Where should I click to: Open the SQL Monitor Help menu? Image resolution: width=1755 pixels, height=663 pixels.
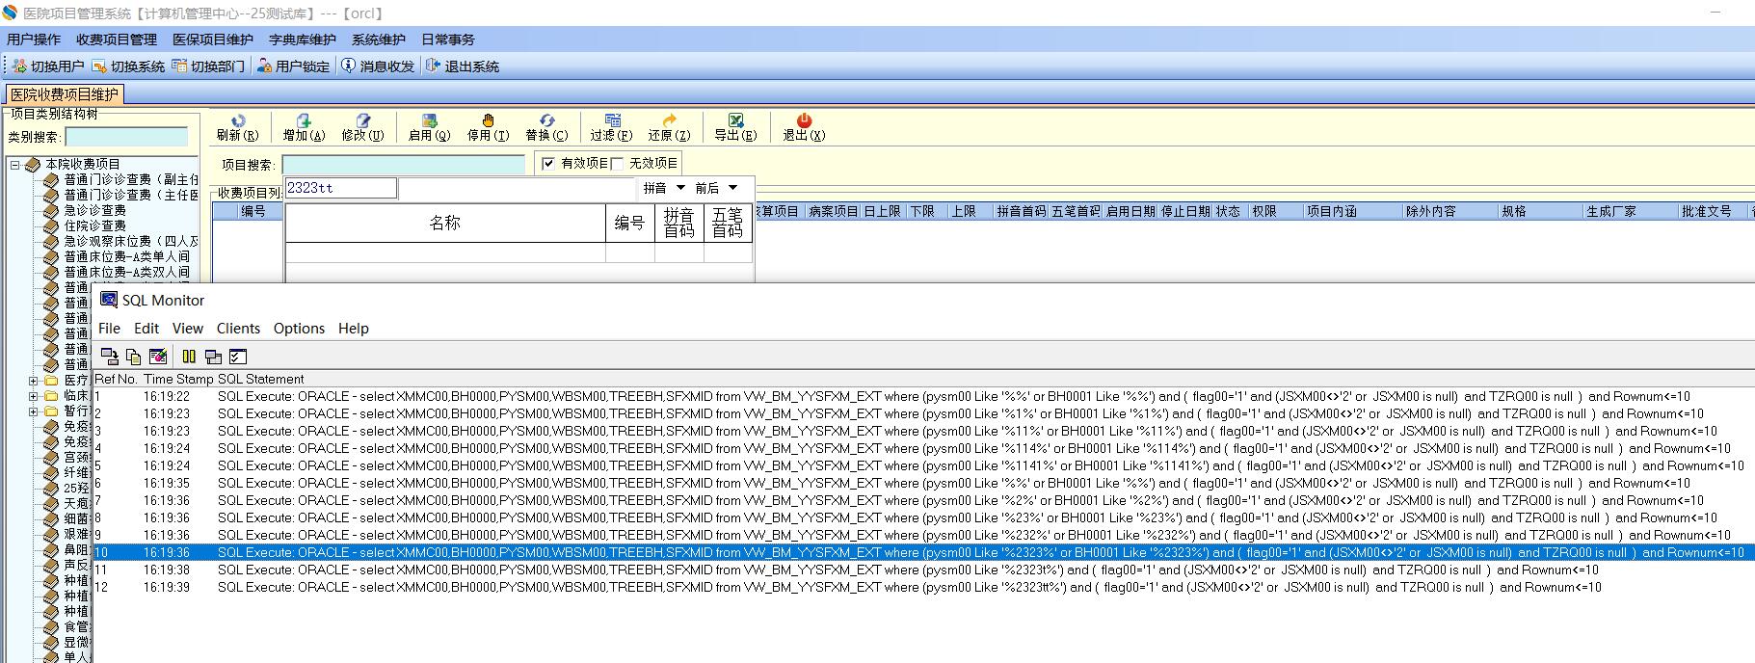pyautogui.click(x=354, y=329)
